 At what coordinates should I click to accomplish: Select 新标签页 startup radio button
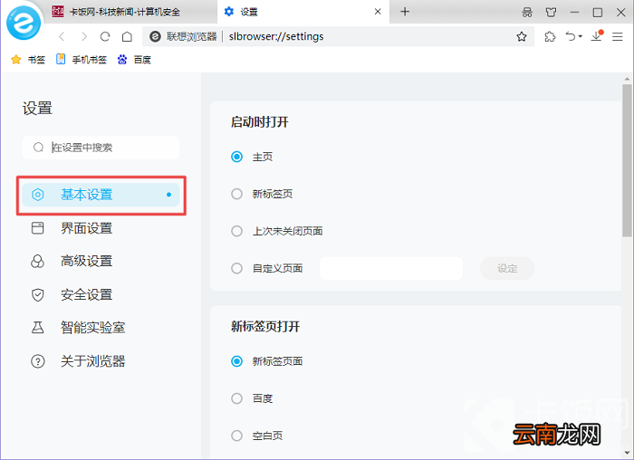point(237,194)
